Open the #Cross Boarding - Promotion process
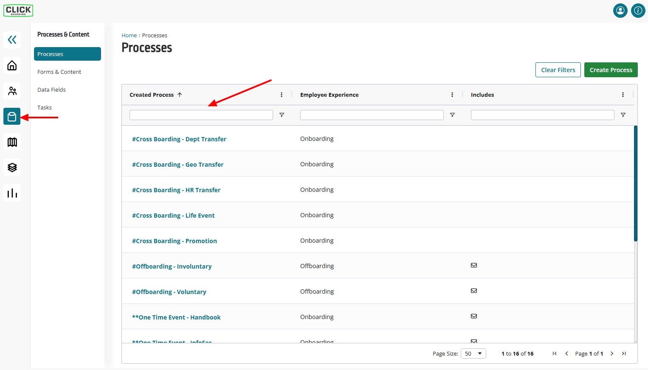648x370 pixels. pos(174,241)
